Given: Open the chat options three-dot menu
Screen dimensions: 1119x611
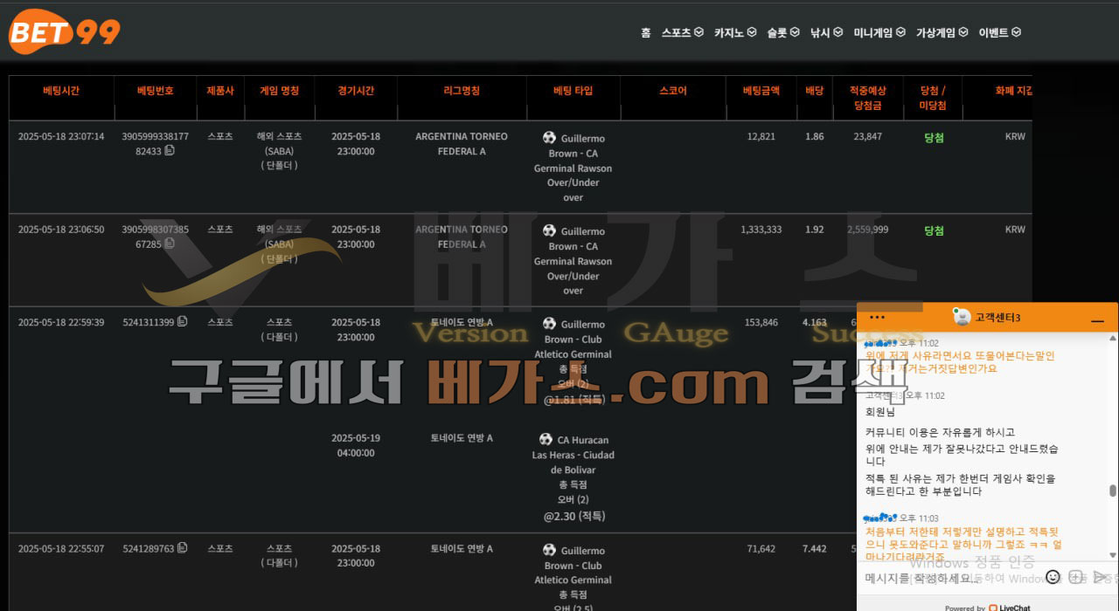Looking at the screenshot, I should 878,318.
